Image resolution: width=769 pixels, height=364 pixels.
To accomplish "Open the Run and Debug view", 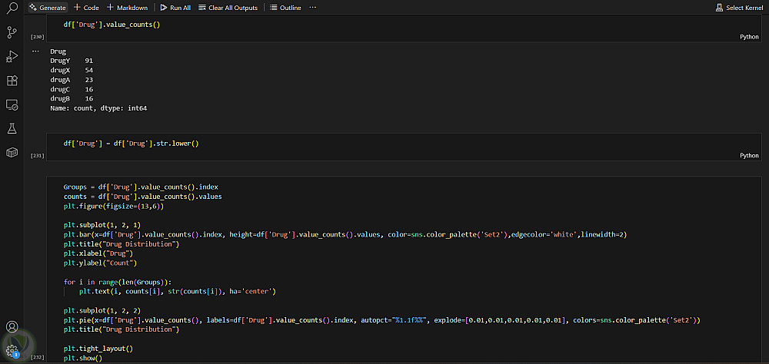I will click(12, 56).
